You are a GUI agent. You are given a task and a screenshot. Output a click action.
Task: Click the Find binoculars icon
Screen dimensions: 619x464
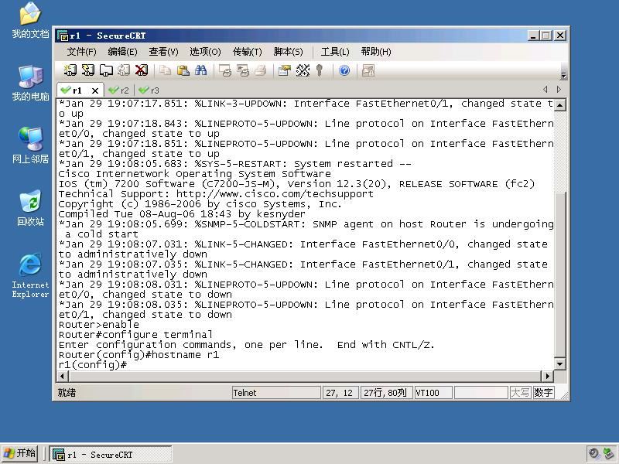coord(200,70)
